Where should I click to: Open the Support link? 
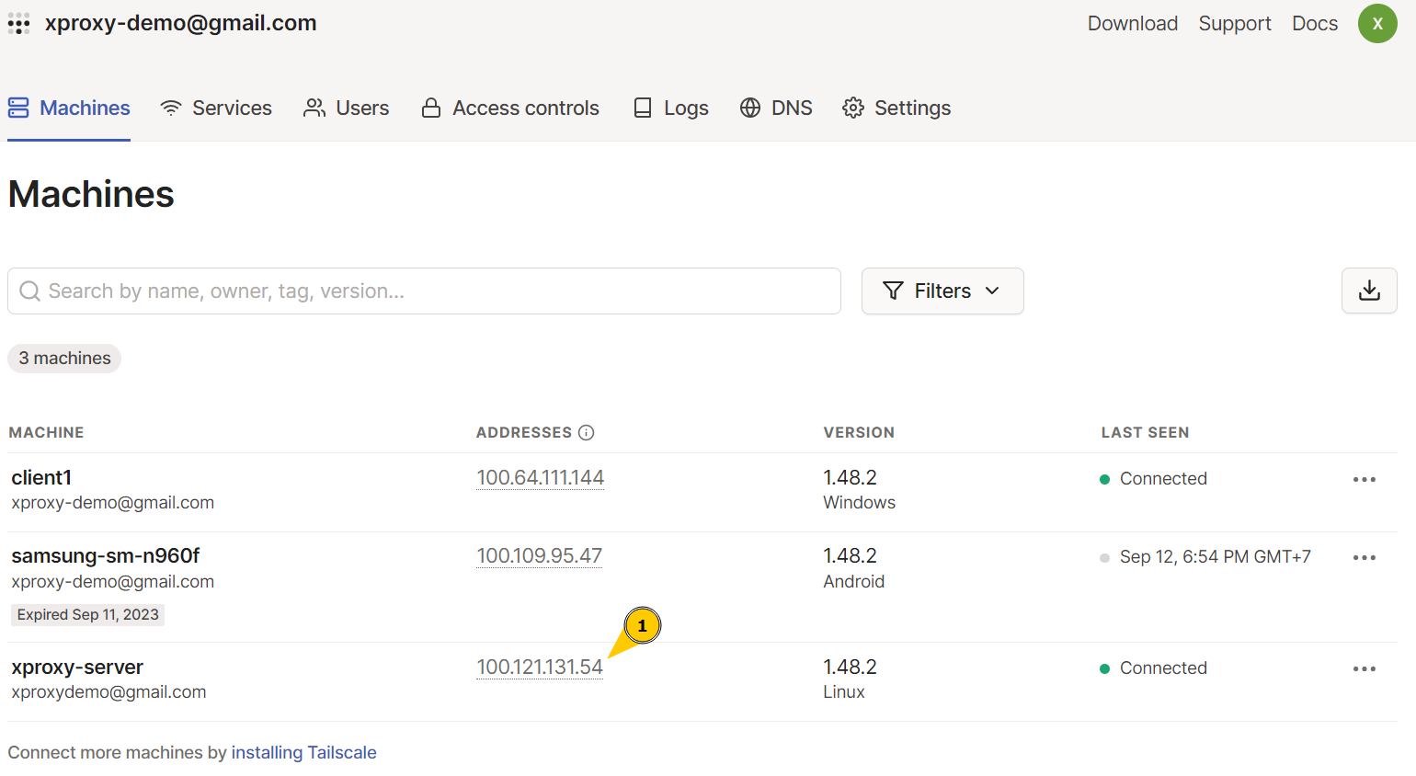click(x=1235, y=23)
